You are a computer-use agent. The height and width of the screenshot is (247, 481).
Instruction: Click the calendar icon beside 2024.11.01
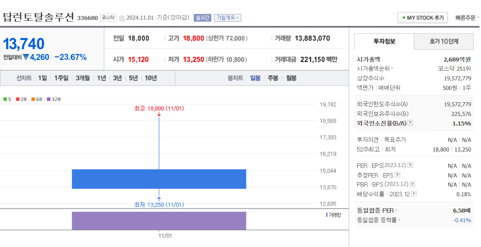(122, 18)
